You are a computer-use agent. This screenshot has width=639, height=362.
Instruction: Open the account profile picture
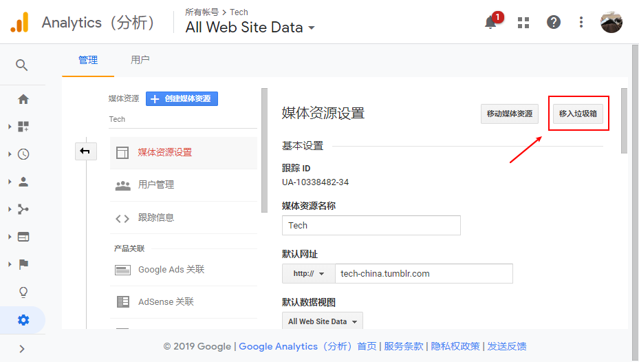point(611,22)
